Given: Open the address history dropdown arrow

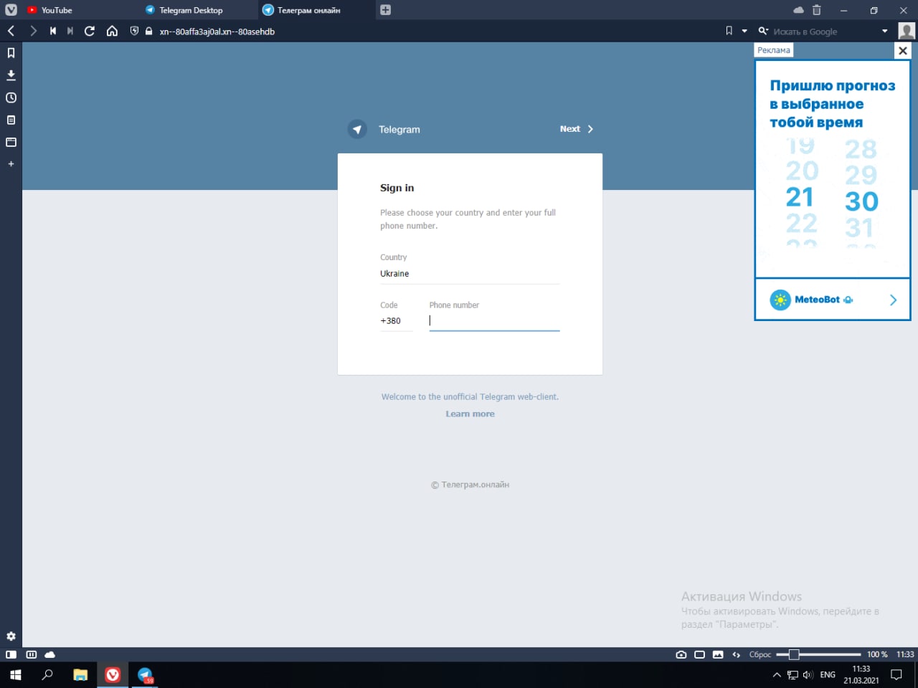Looking at the screenshot, I should coord(744,31).
